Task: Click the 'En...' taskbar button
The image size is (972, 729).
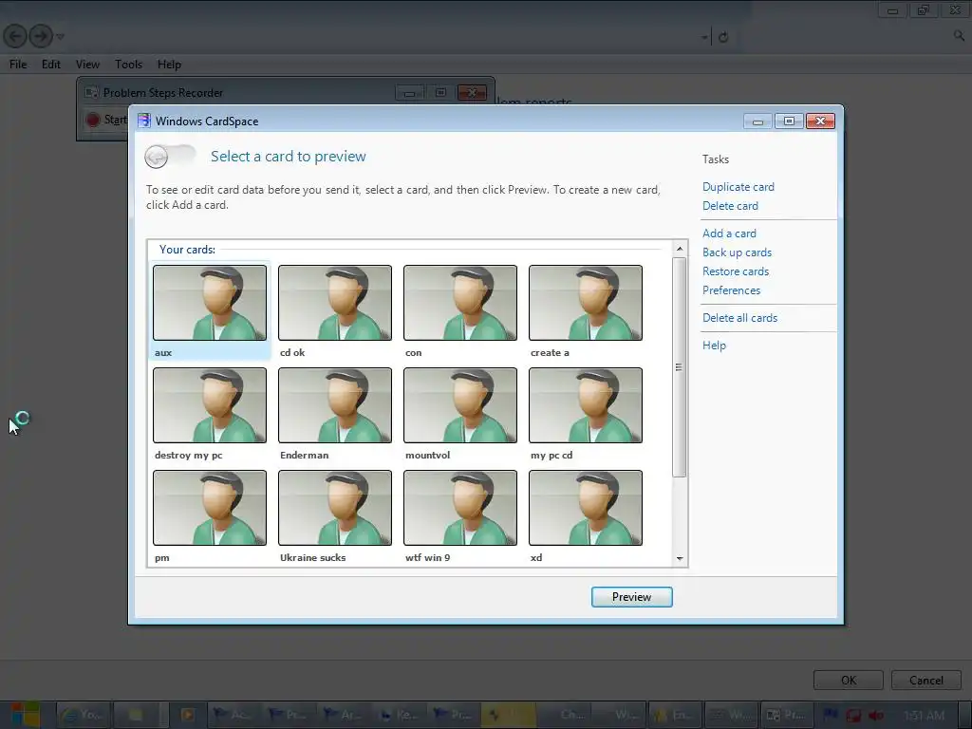Action: 673,715
